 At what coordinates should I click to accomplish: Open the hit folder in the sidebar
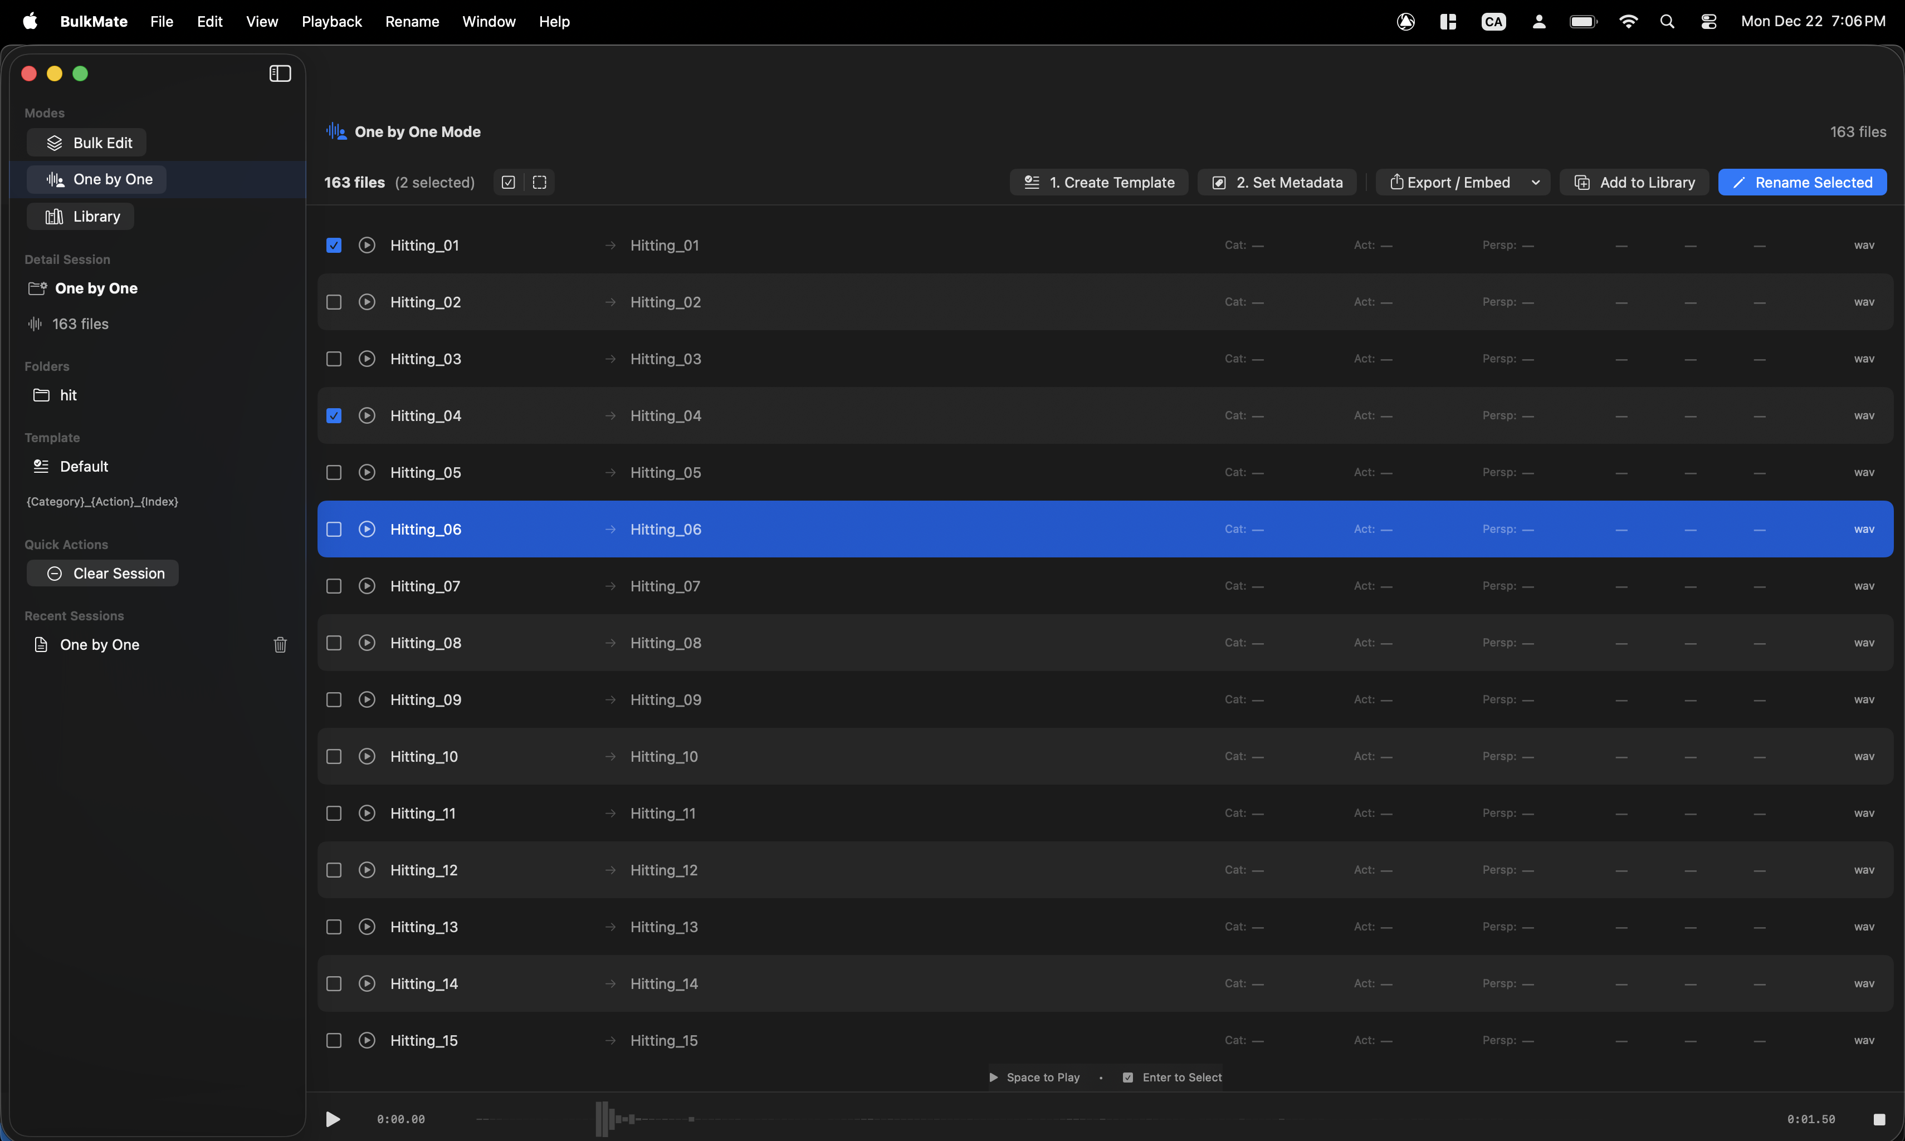[68, 395]
